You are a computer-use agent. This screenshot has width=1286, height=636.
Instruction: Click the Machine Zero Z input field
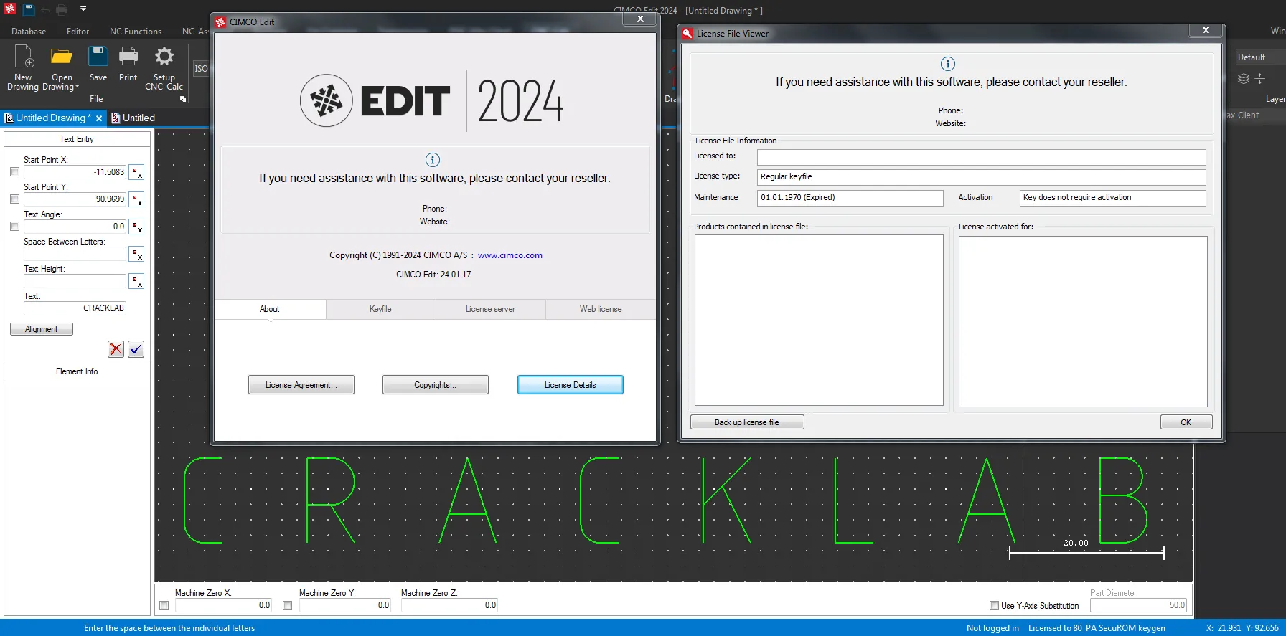coord(449,605)
